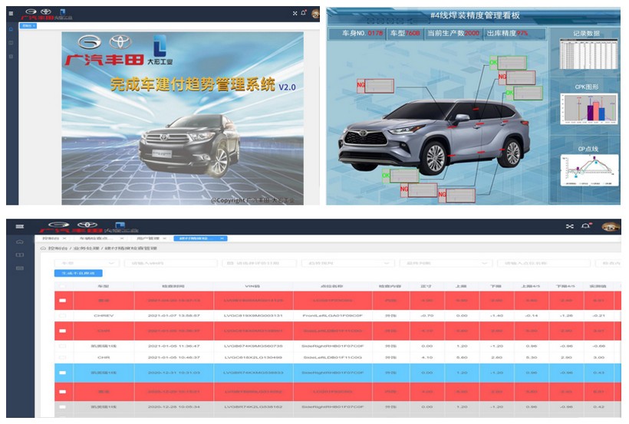Click the VIN code input field
The width and height of the screenshot is (629, 424).
coord(171,263)
